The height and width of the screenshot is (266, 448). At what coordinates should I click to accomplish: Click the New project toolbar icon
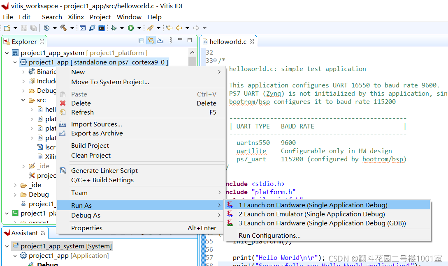point(7,28)
